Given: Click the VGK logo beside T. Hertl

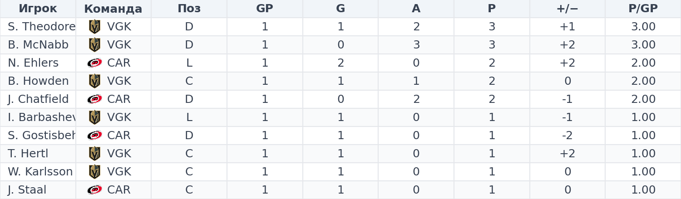Looking at the screenshot, I should [94, 154].
